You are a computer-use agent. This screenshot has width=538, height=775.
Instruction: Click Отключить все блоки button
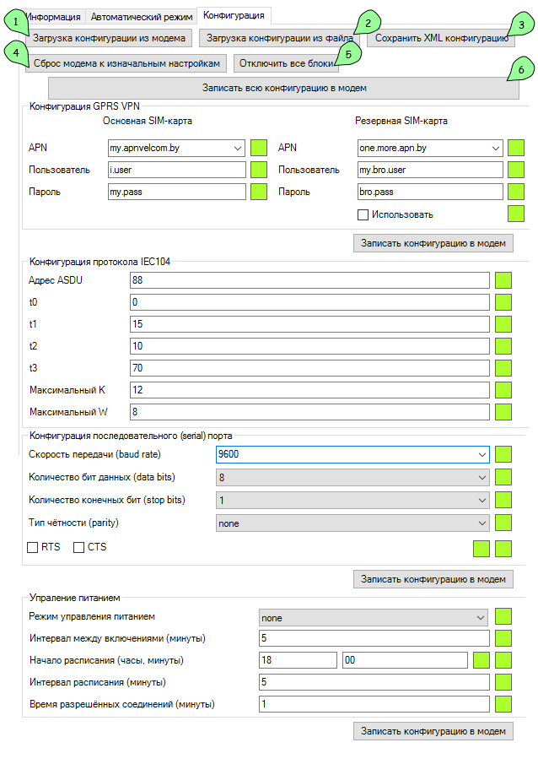click(x=286, y=63)
